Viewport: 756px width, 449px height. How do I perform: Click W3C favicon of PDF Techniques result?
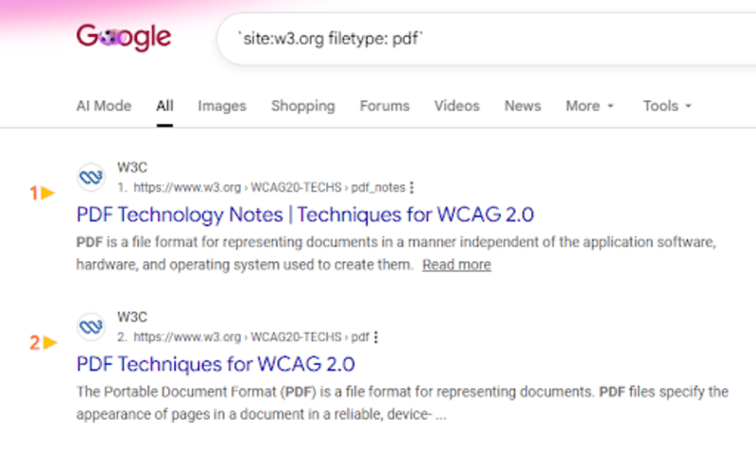tap(91, 327)
